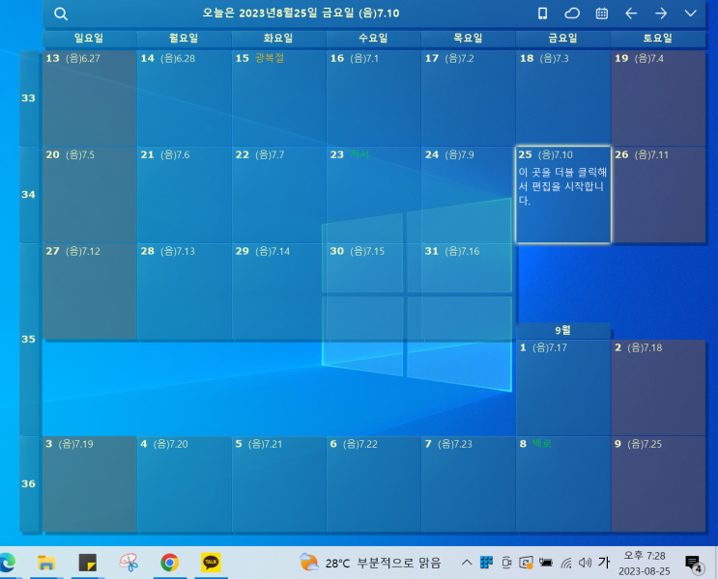Open Microsoft Edge from taskbar

pos(7,563)
